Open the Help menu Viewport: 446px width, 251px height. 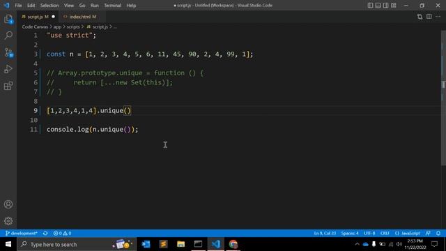(131, 6)
